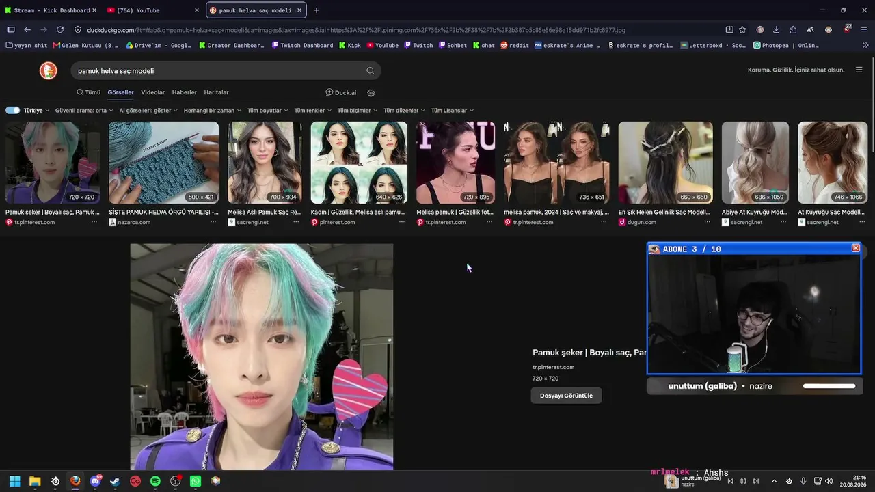Open the AI görselleri: göster dropdown
This screenshot has width=875, height=492.
coord(148,111)
